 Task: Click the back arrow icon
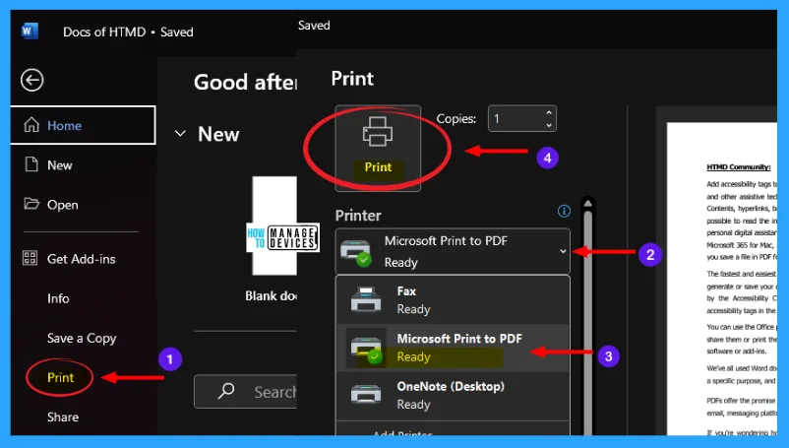click(31, 80)
